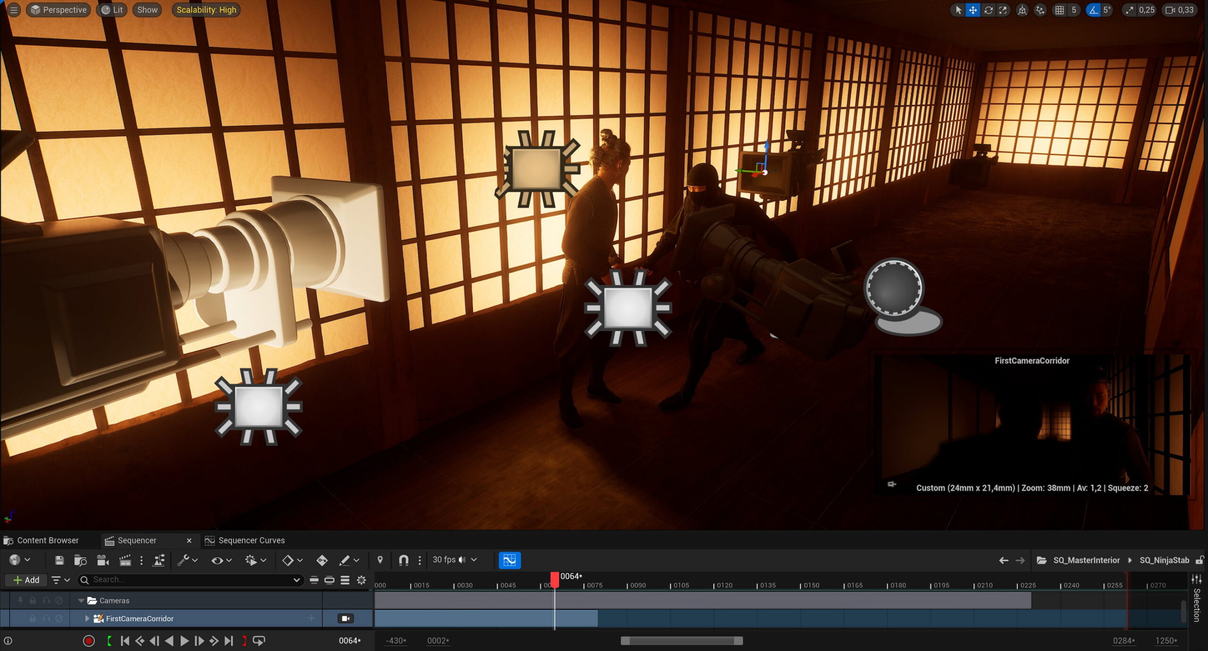Collapse the Cameras folder
Image resolution: width=1208 pixels, height=651 pixels.
click(81, 601)
